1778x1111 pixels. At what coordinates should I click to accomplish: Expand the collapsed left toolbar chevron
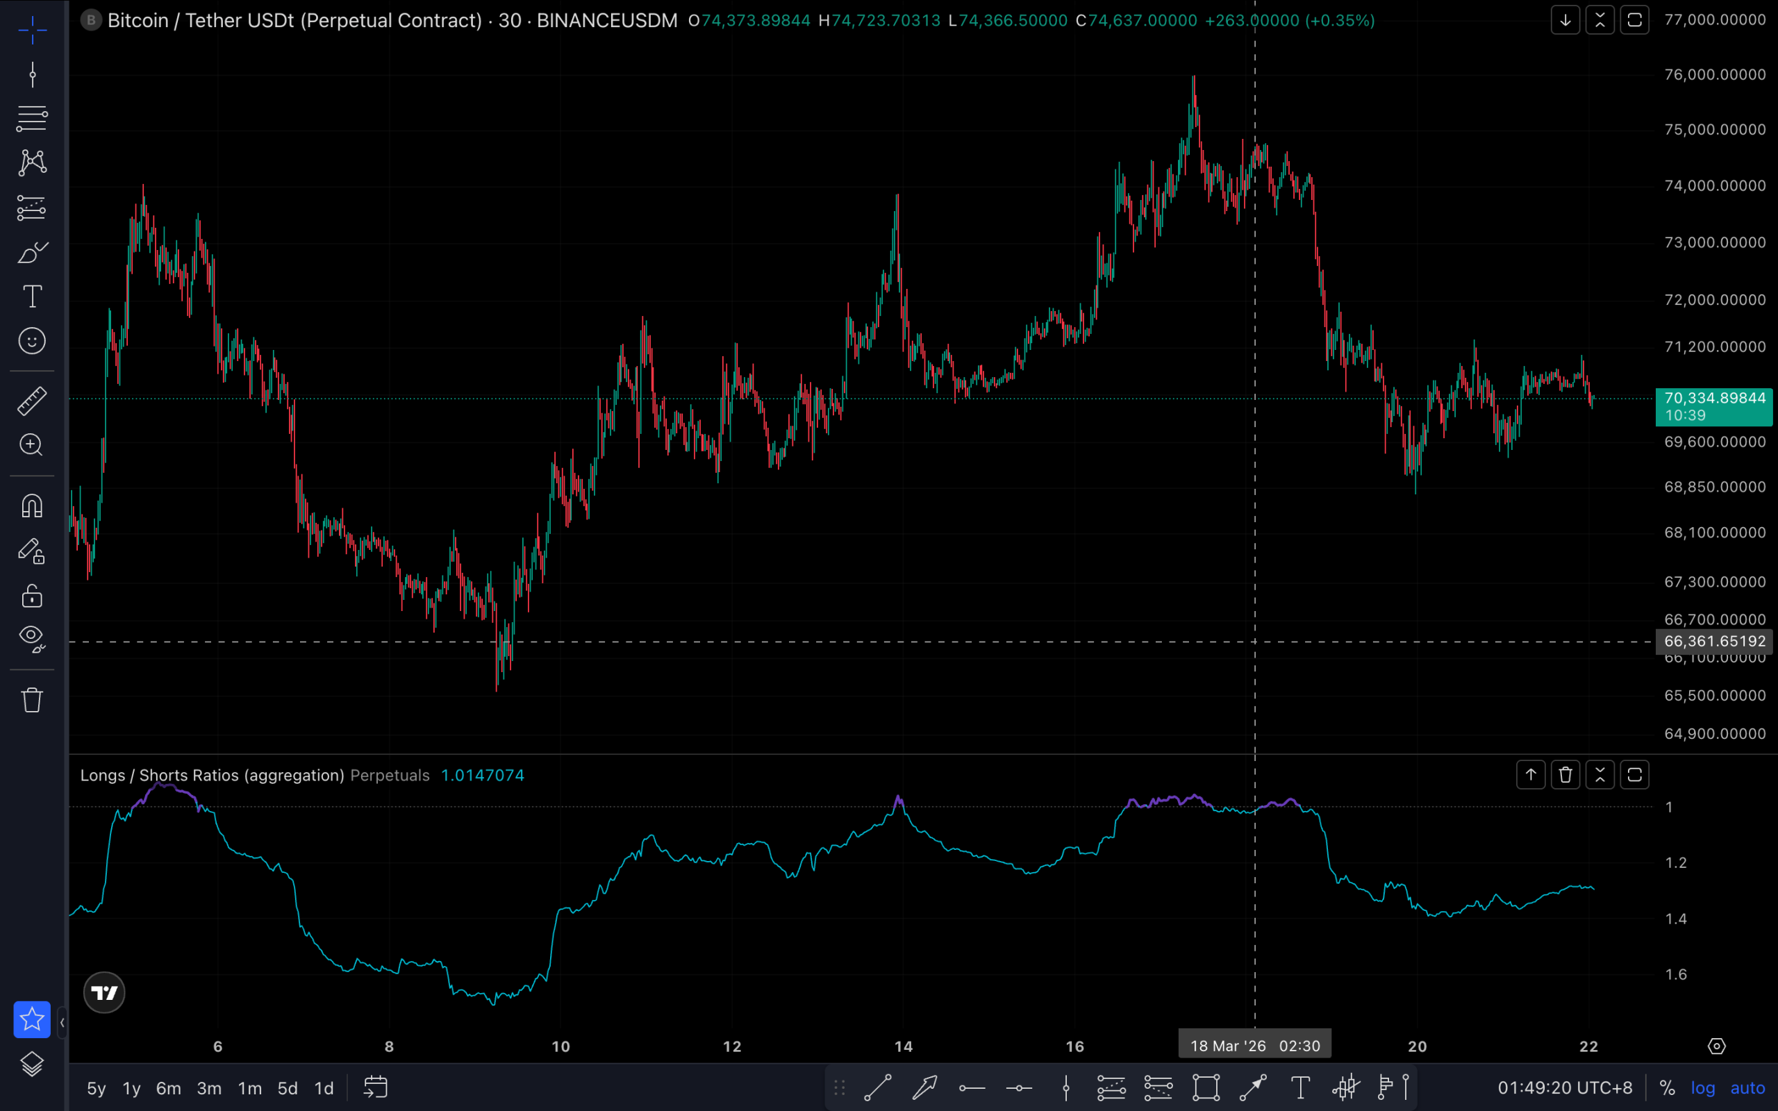[63, 1022]
